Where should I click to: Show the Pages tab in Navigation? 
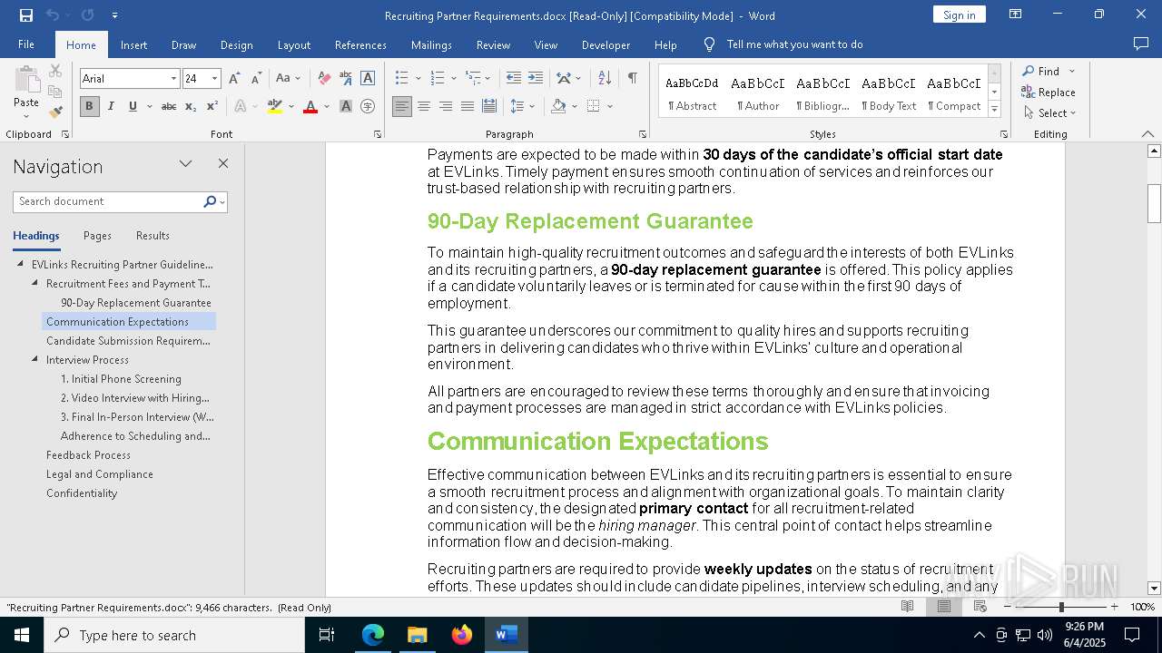point(97,236)
